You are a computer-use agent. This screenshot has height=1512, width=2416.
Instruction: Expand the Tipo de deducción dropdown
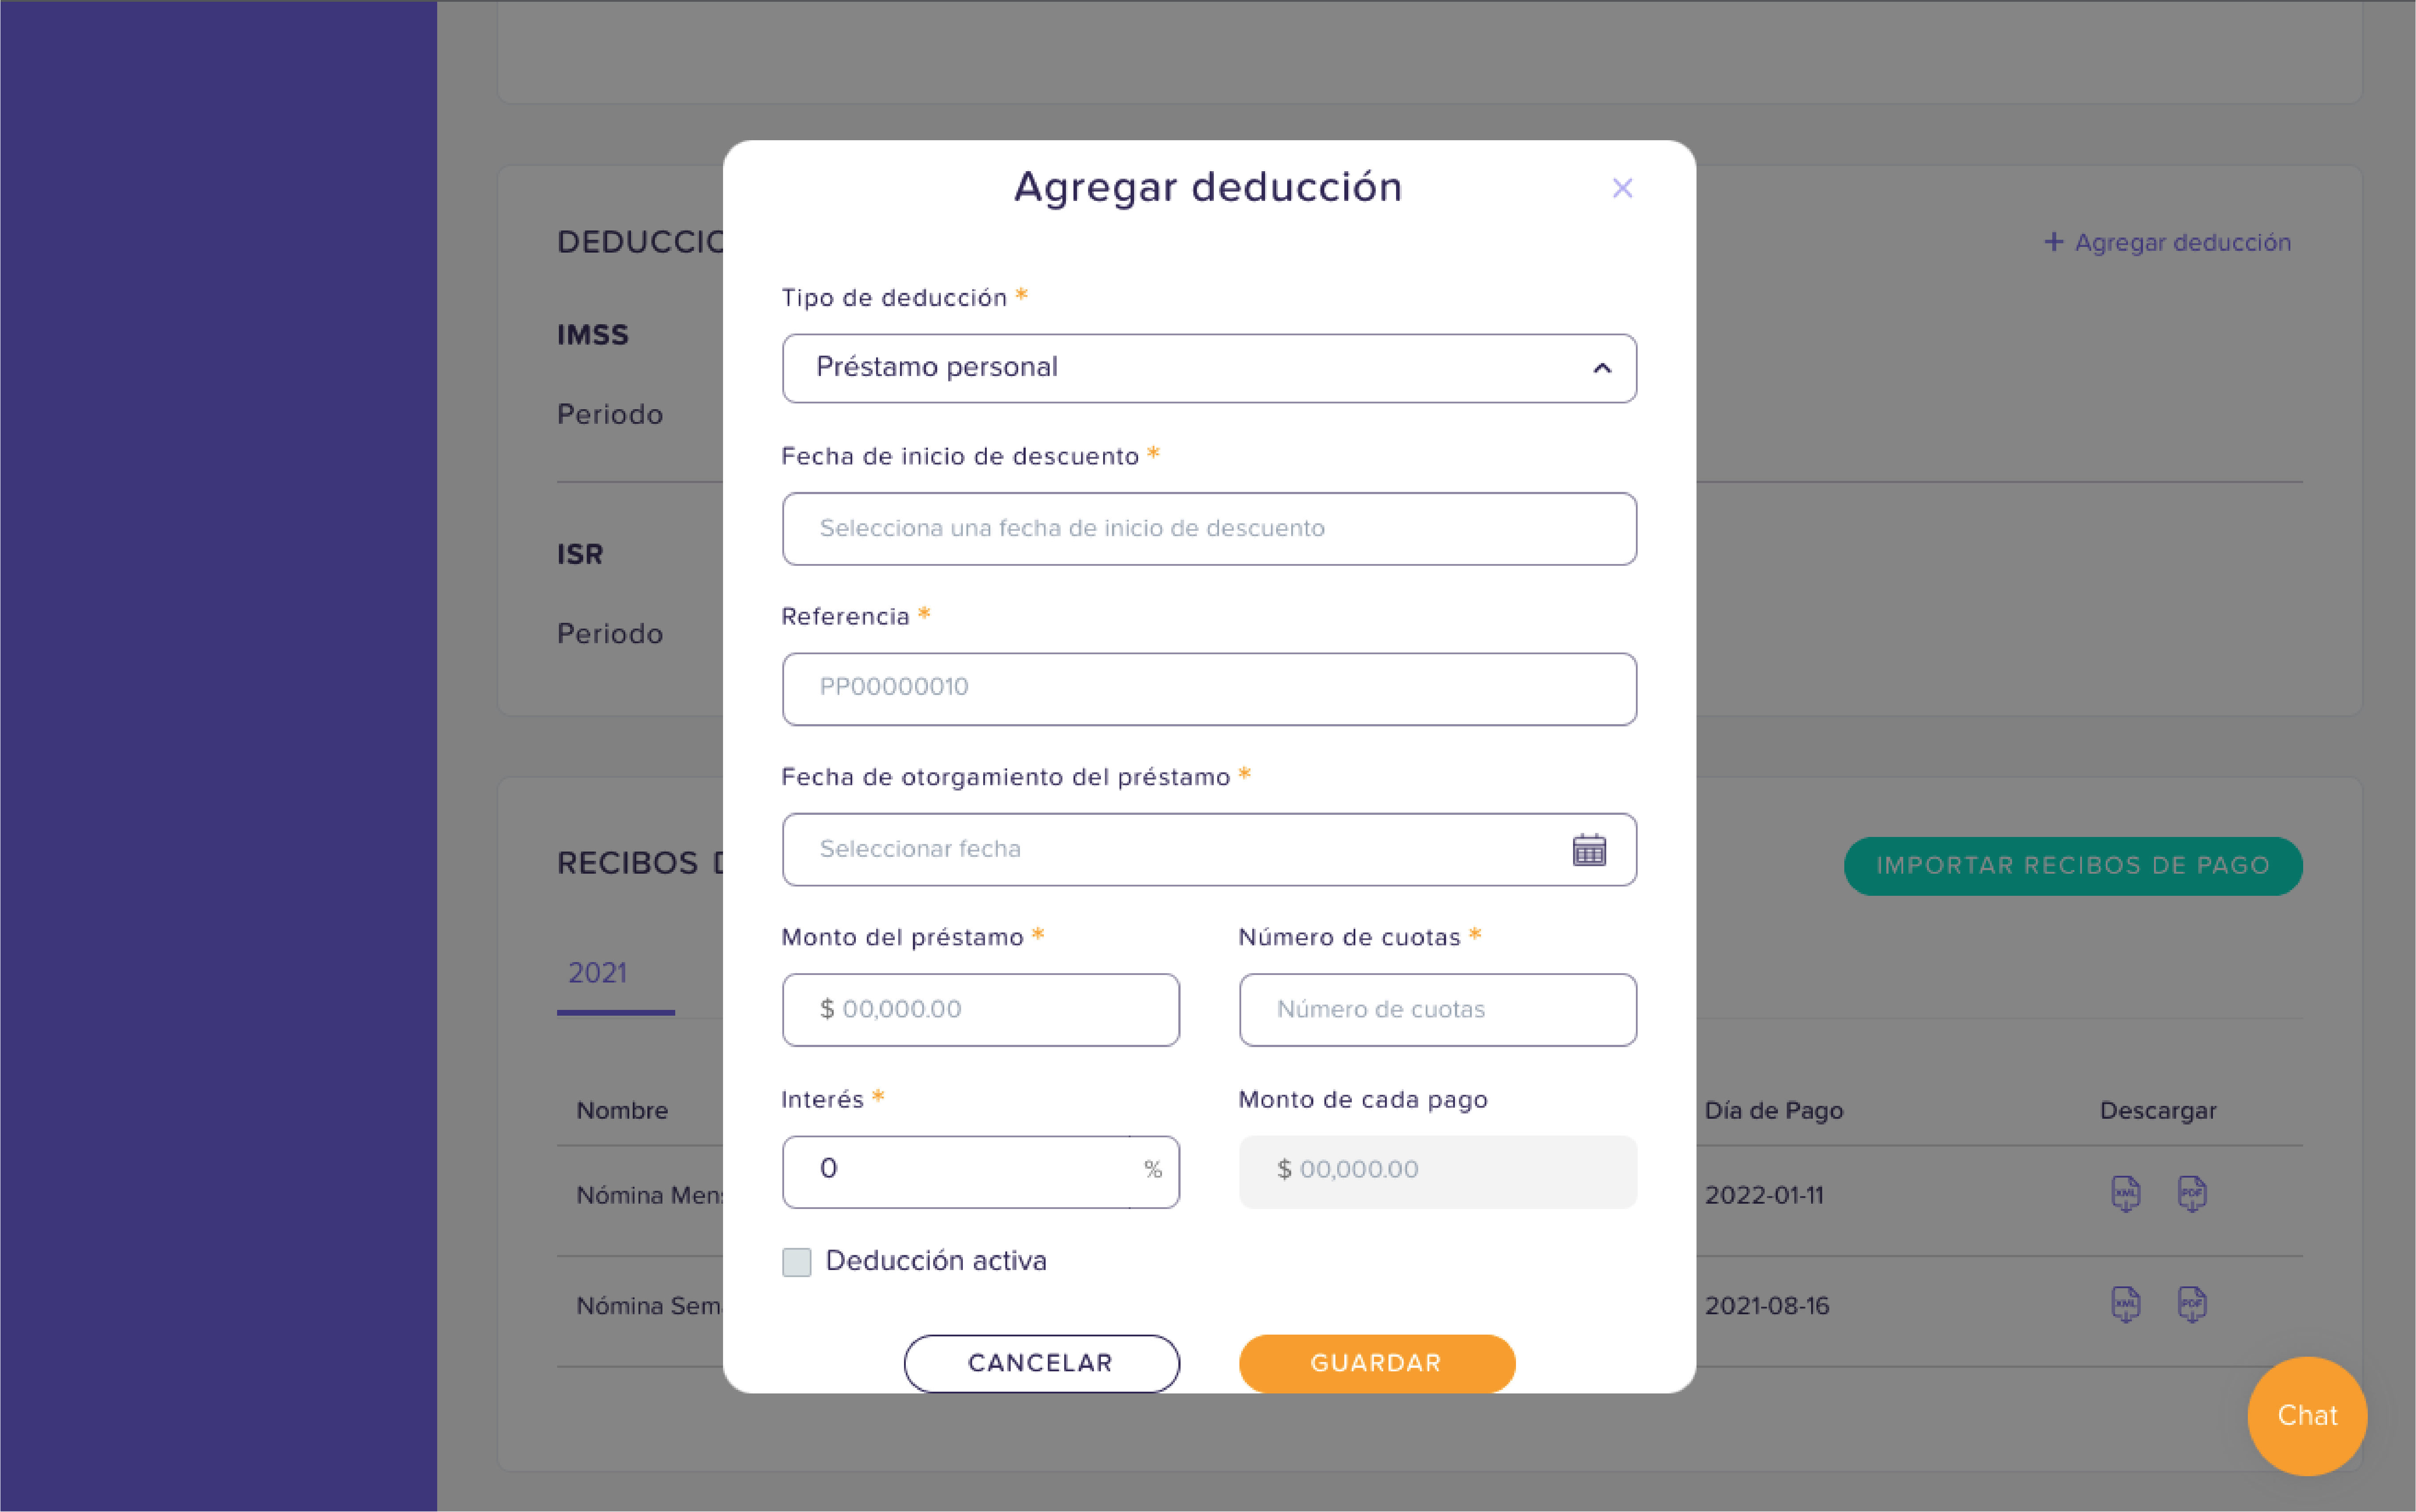coord(1209,368)
